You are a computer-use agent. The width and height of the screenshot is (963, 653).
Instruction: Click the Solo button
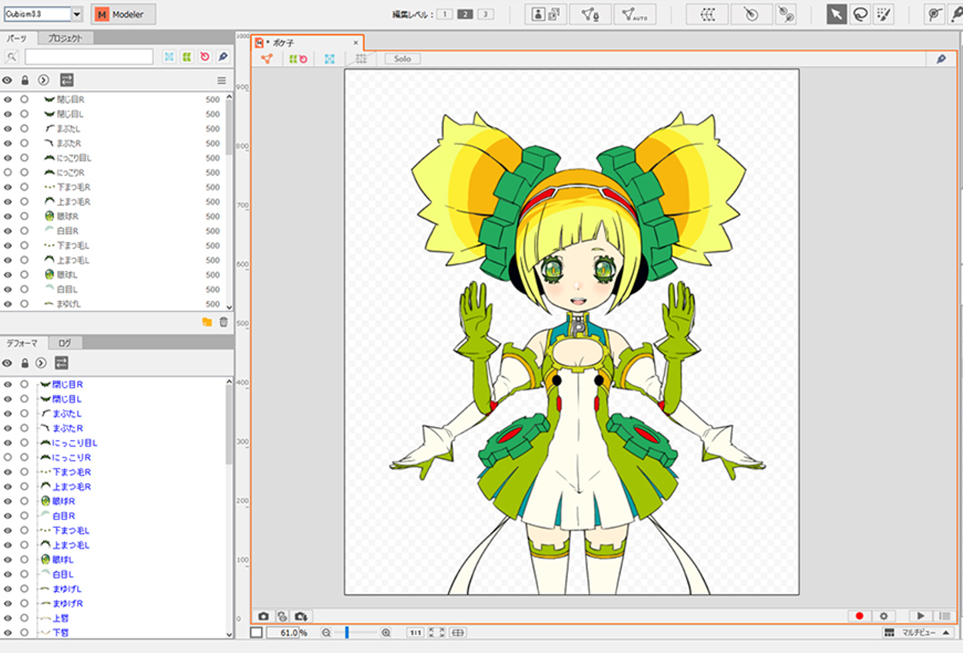point(403,59)
